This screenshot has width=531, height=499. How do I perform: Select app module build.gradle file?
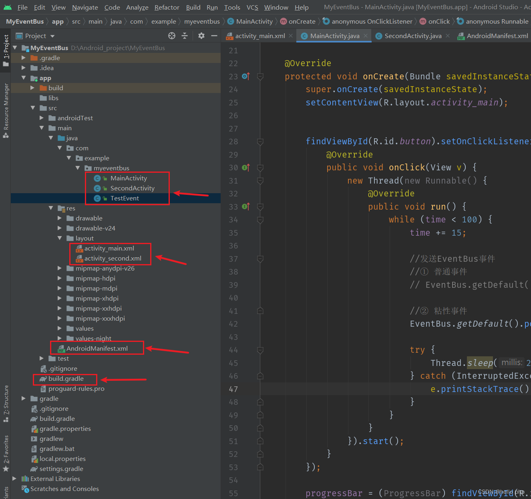coord(66,378)
